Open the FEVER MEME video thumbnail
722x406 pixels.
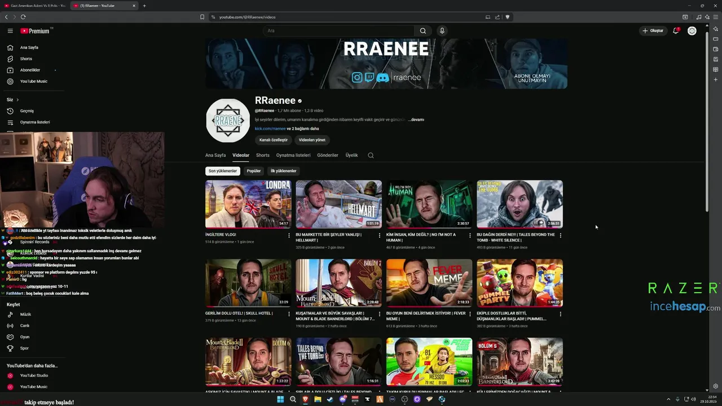429,283
